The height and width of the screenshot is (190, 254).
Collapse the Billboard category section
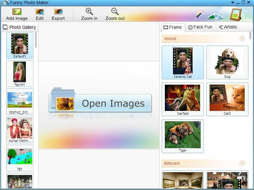(242, 163)
